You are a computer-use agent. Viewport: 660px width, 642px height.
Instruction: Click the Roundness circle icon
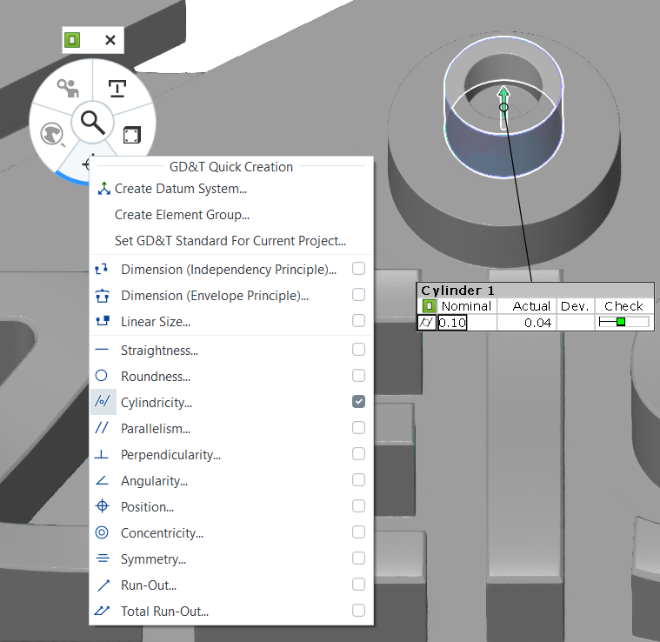tap(102, 376)
